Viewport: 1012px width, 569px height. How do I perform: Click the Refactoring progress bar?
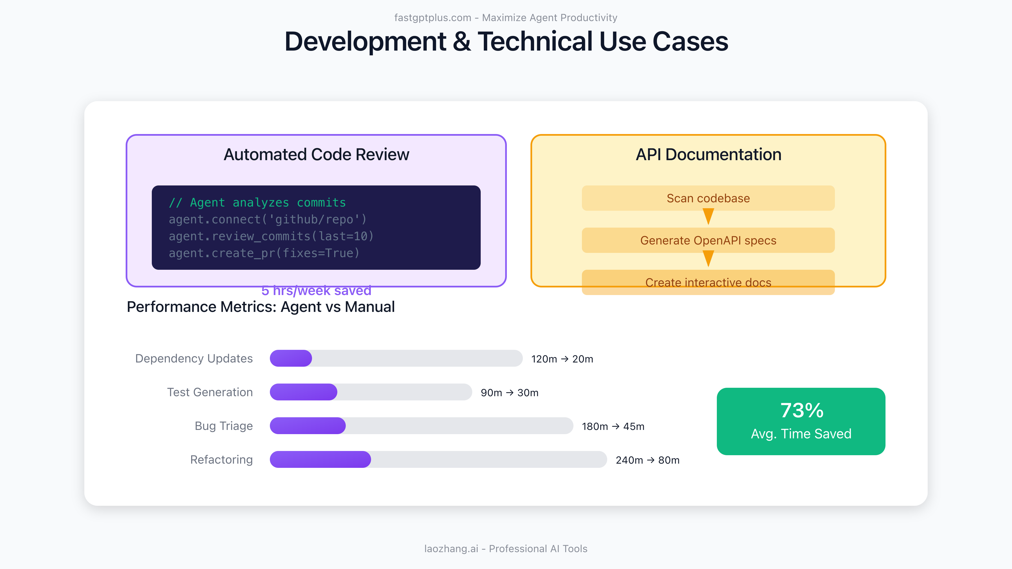(x=439, y=459)
